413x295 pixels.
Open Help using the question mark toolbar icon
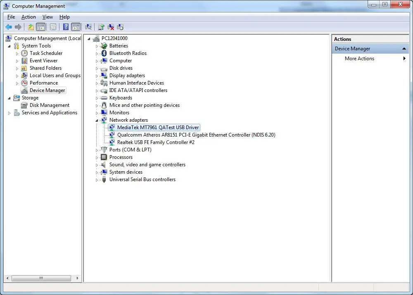click(x=66, y=27)
